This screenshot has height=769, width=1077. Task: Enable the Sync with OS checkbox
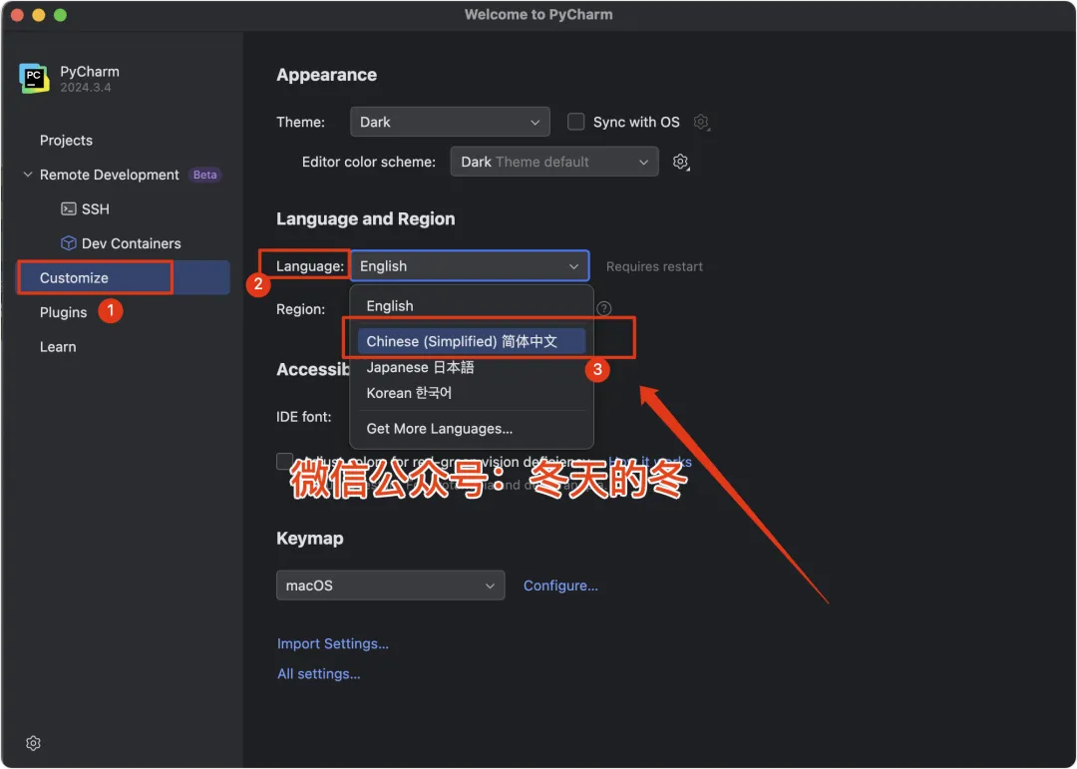575,122
